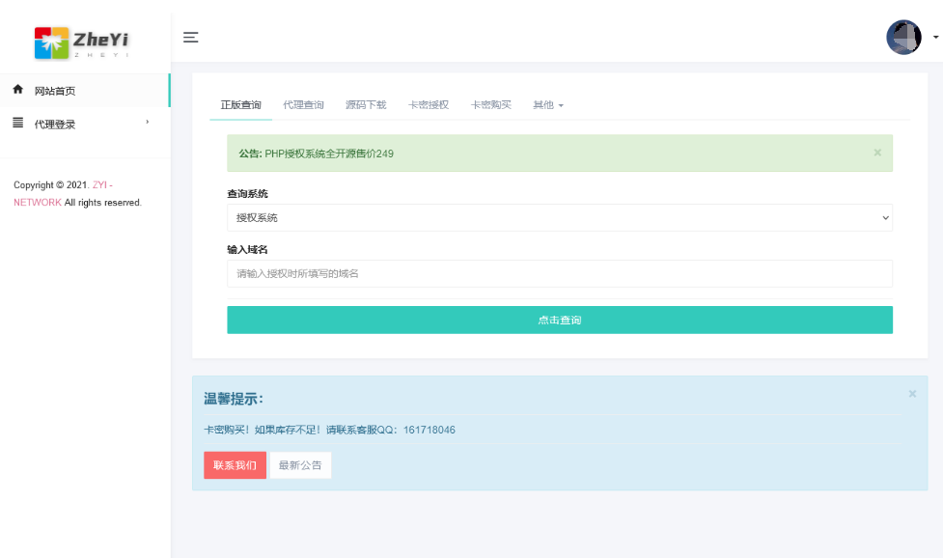
Task: Click the ZheYi logo
Action: coord(82,41)
